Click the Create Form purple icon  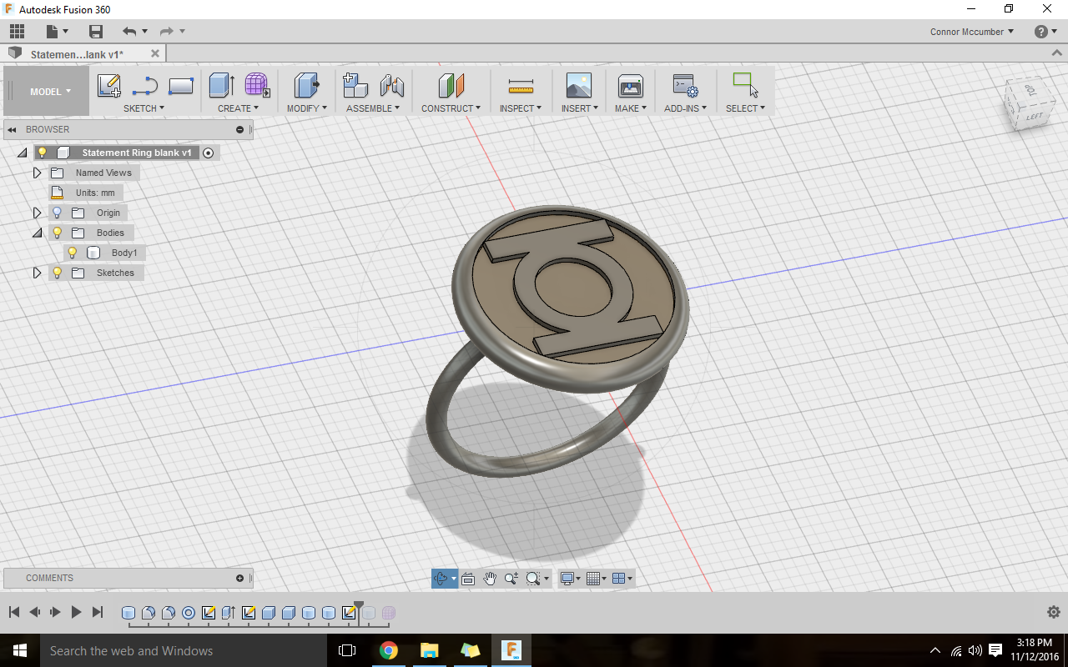pyautogui.click(x=257, y=85)
